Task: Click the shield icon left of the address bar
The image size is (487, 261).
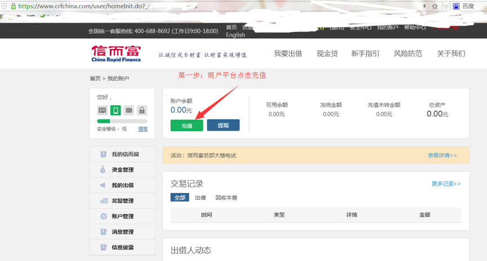Action: tap(4, 6)
